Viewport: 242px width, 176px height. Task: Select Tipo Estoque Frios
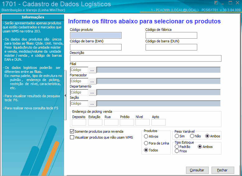pos(177,151)
